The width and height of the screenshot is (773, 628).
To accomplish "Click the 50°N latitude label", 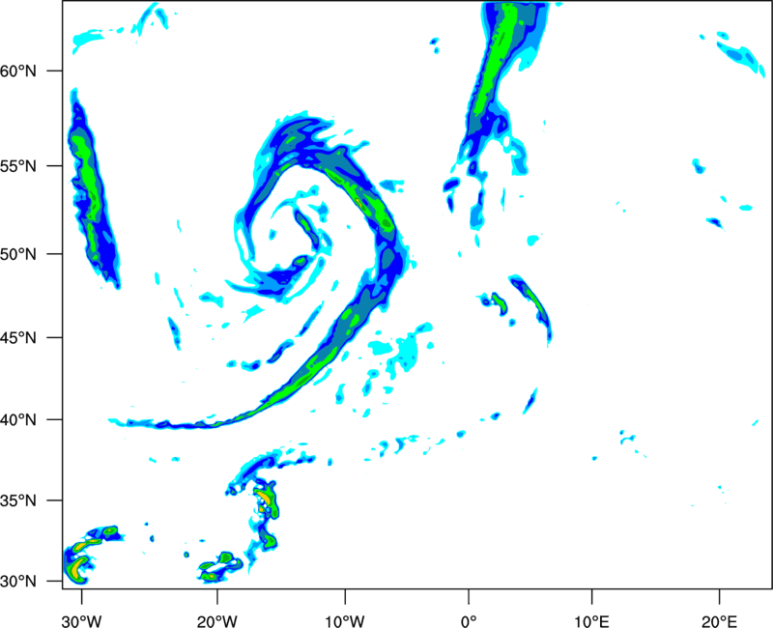I will [18, 254].
